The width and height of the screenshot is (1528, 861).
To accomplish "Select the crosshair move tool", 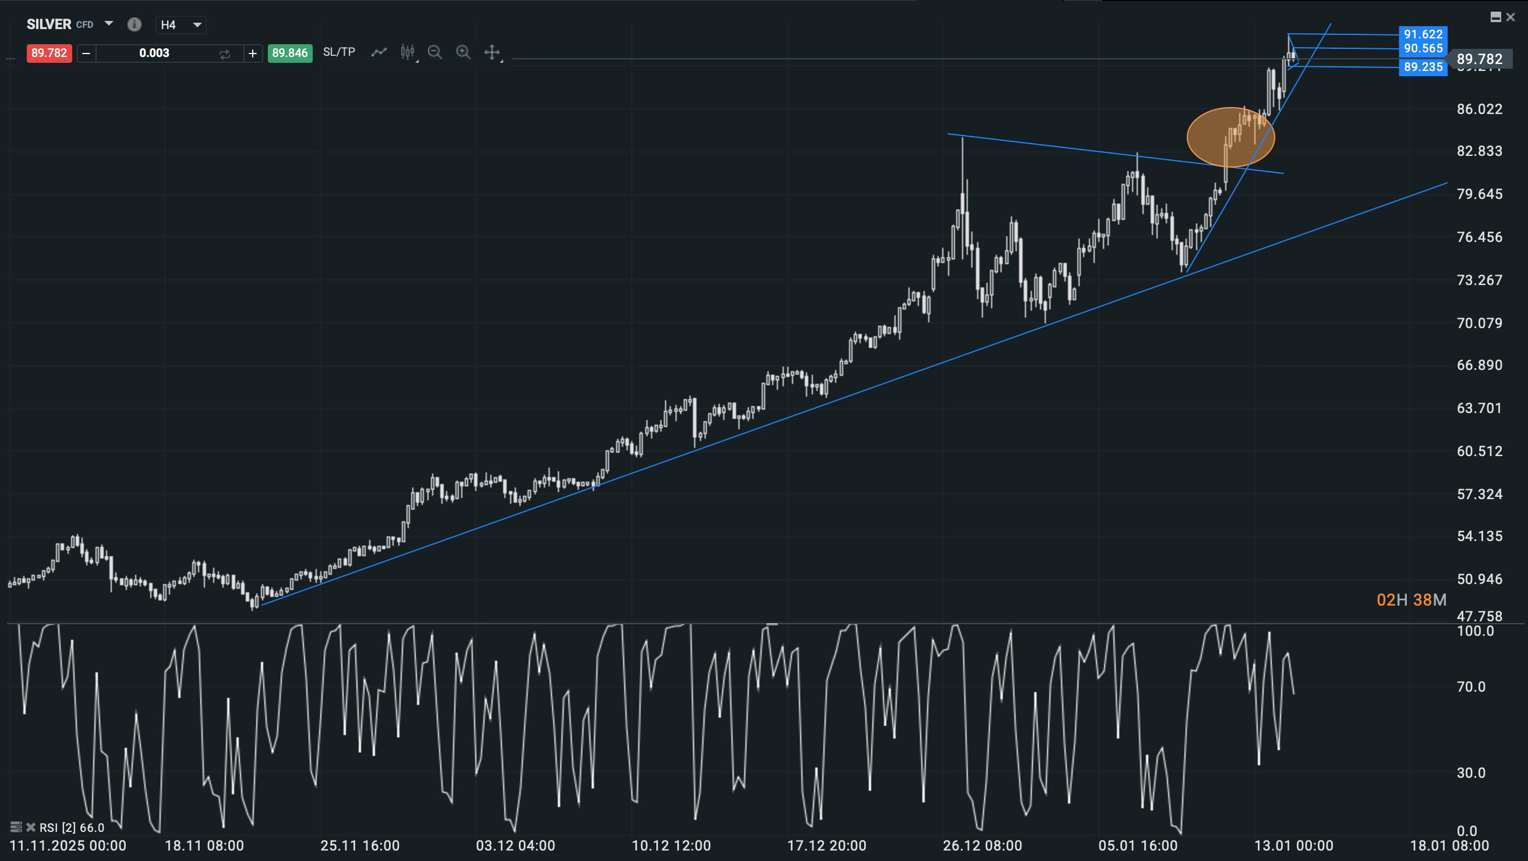I will pos(491,52).
